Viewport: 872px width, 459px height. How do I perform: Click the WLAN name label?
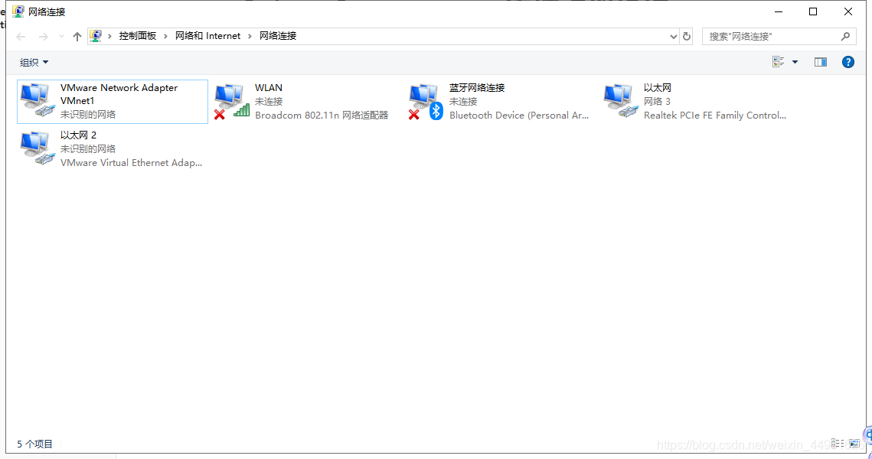point(269,88)
